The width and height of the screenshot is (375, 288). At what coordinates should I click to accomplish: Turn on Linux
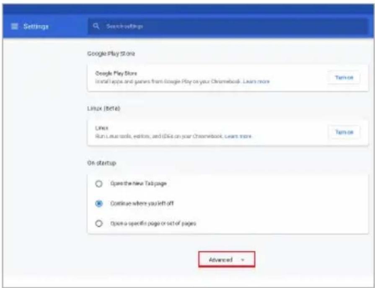pos(344,132)
